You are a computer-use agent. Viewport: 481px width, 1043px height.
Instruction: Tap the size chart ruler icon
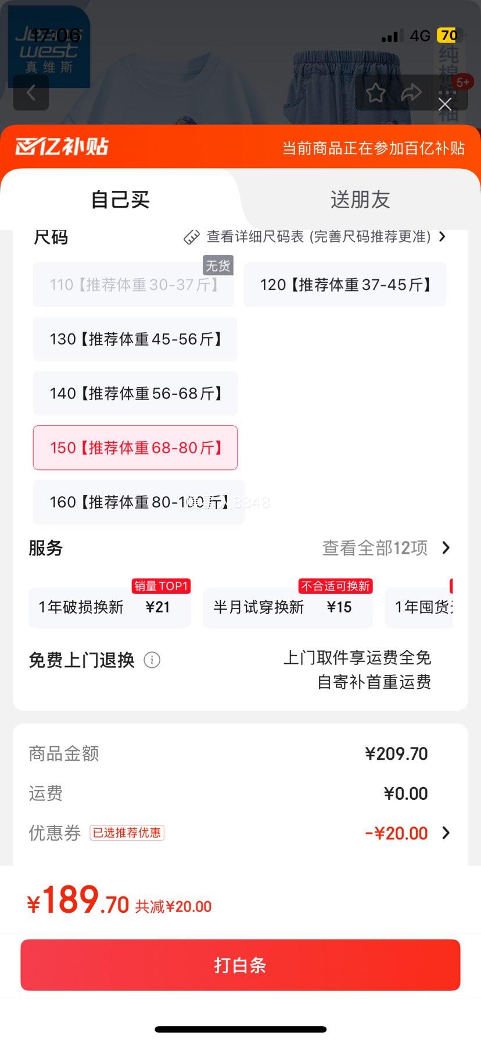pyautogui.click(x=192, y=237)
